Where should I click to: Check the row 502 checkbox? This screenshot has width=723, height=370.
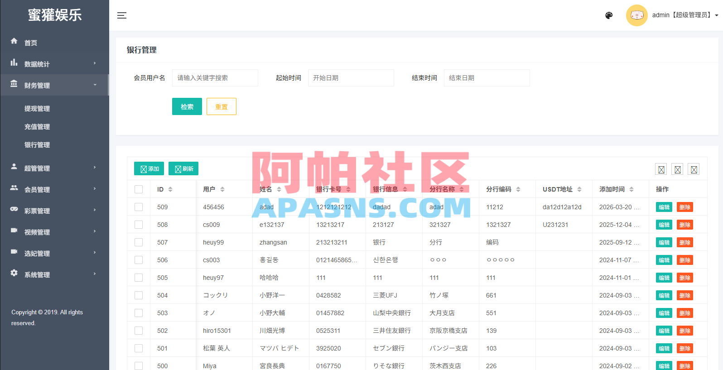139,331
